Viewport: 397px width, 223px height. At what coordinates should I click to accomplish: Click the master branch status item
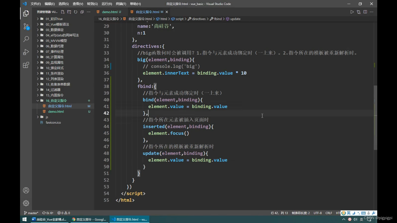click(x=31, y=213)
